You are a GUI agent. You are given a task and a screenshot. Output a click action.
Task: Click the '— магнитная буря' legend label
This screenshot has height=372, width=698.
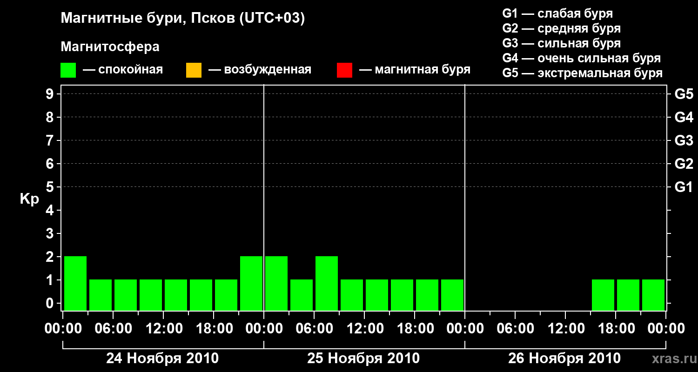[415, 70]
